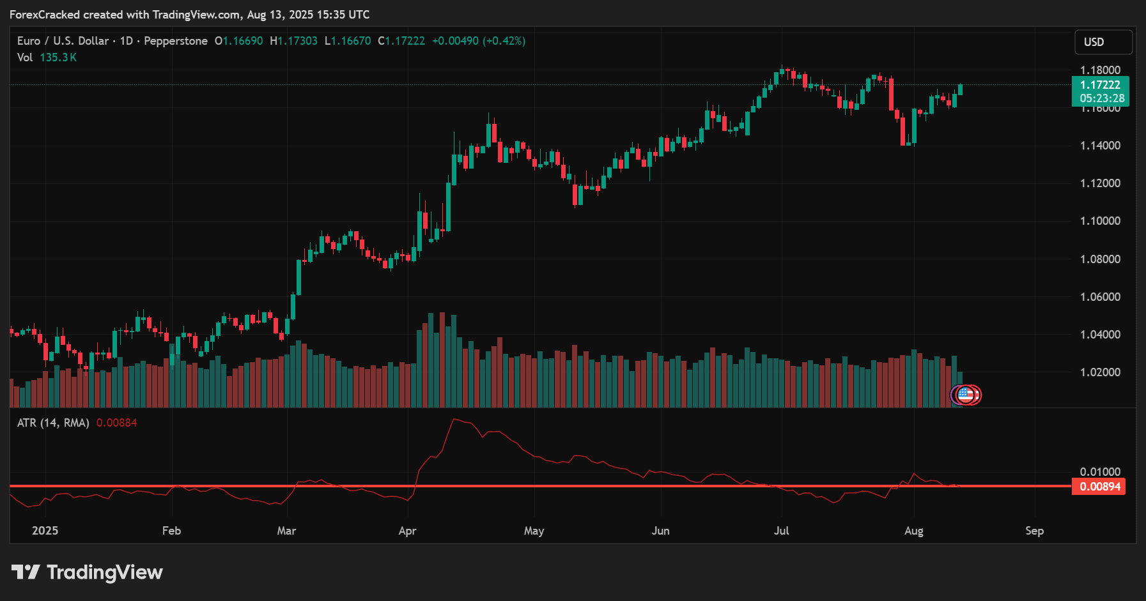Open the 1D timeframe selector

(x=125, y=40)
